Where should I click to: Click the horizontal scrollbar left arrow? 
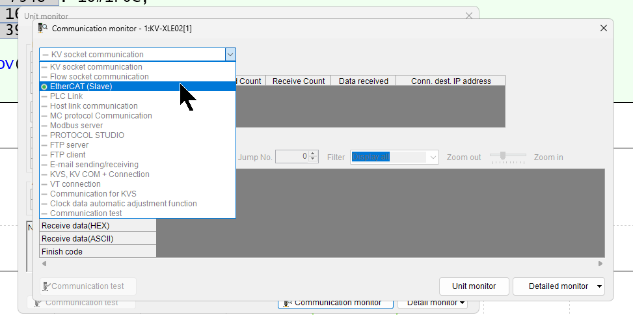[44, 264]
